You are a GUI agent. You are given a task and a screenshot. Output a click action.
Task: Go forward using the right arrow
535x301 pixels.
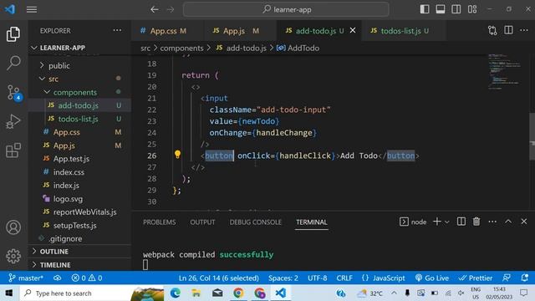(x=171, y=9)
